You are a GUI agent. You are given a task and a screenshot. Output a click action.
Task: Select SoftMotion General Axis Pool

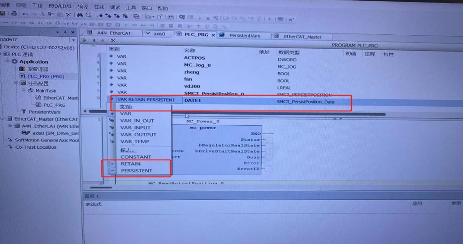(47, 140)
